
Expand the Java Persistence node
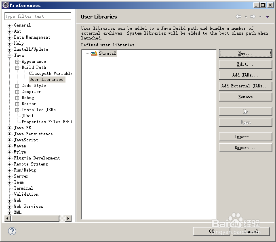(10, 134)
